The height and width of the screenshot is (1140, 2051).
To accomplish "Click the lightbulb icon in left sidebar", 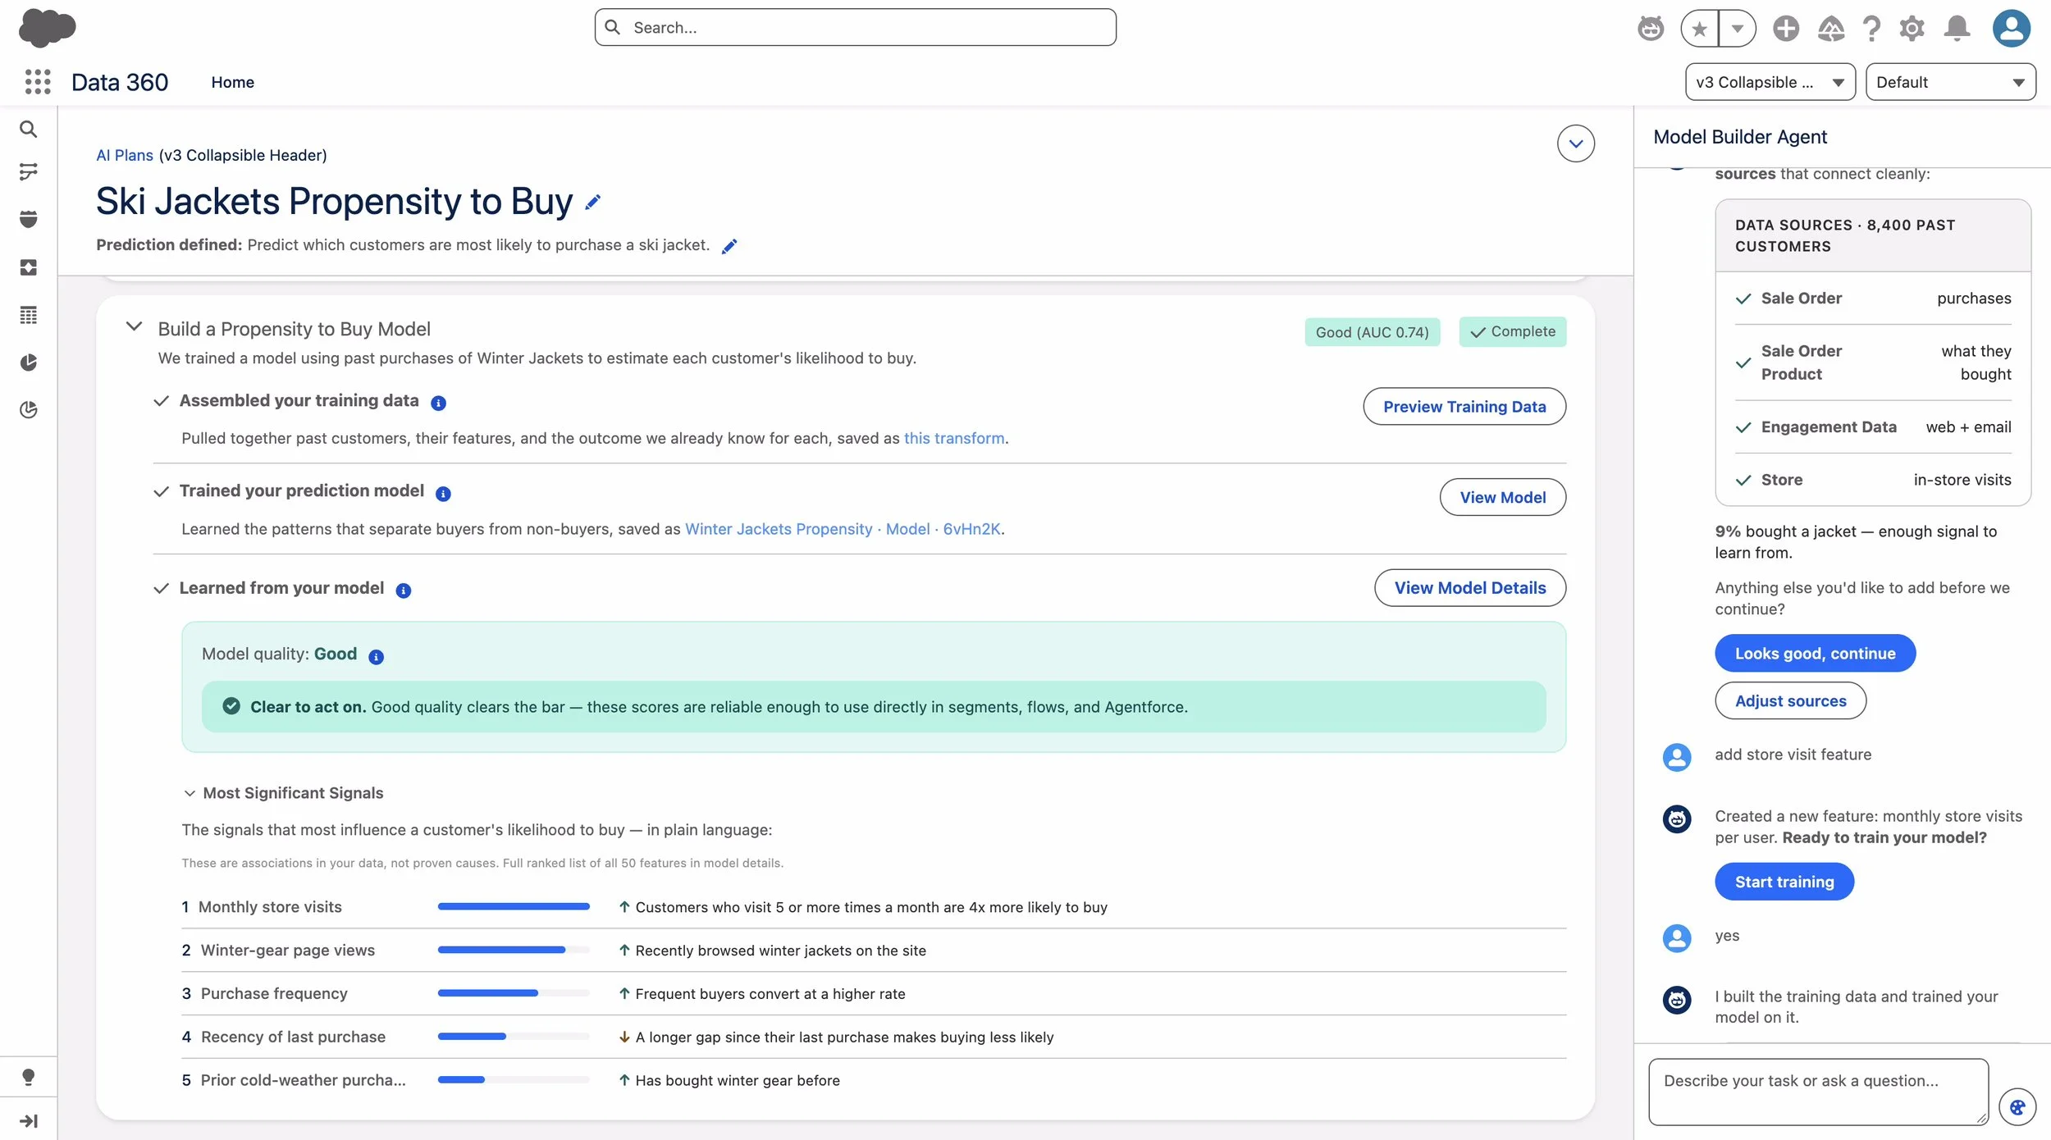I will click(29, 1077).
